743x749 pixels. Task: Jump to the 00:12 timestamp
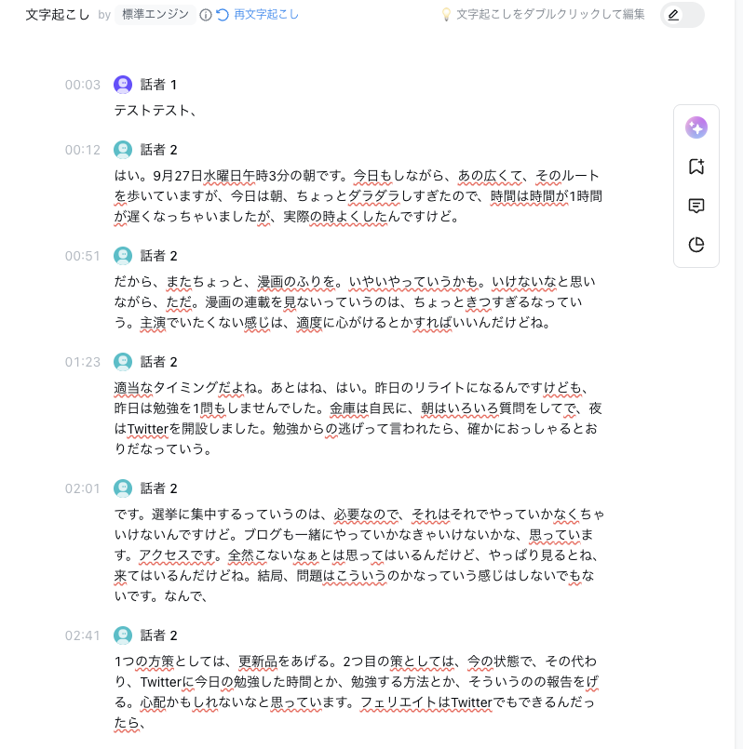(82, 150)
